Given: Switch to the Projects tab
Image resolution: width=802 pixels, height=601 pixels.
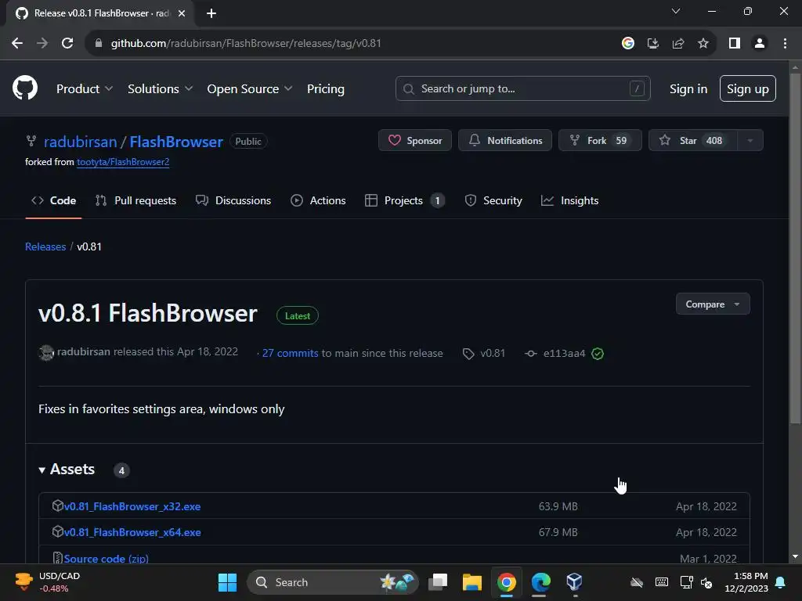Looking at the screenshot, I should click(x=404, y=201).
